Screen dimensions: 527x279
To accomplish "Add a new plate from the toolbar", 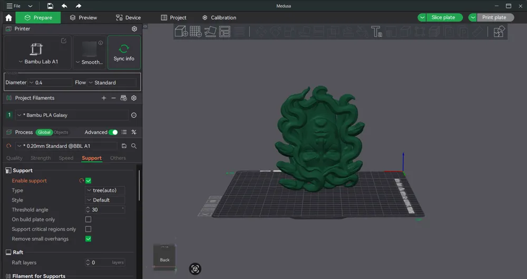I will [x=196, y=31].
